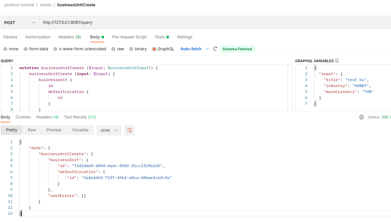Select the none body type
This screenshot has width=391, height=223.
click(x=5, y=49)
